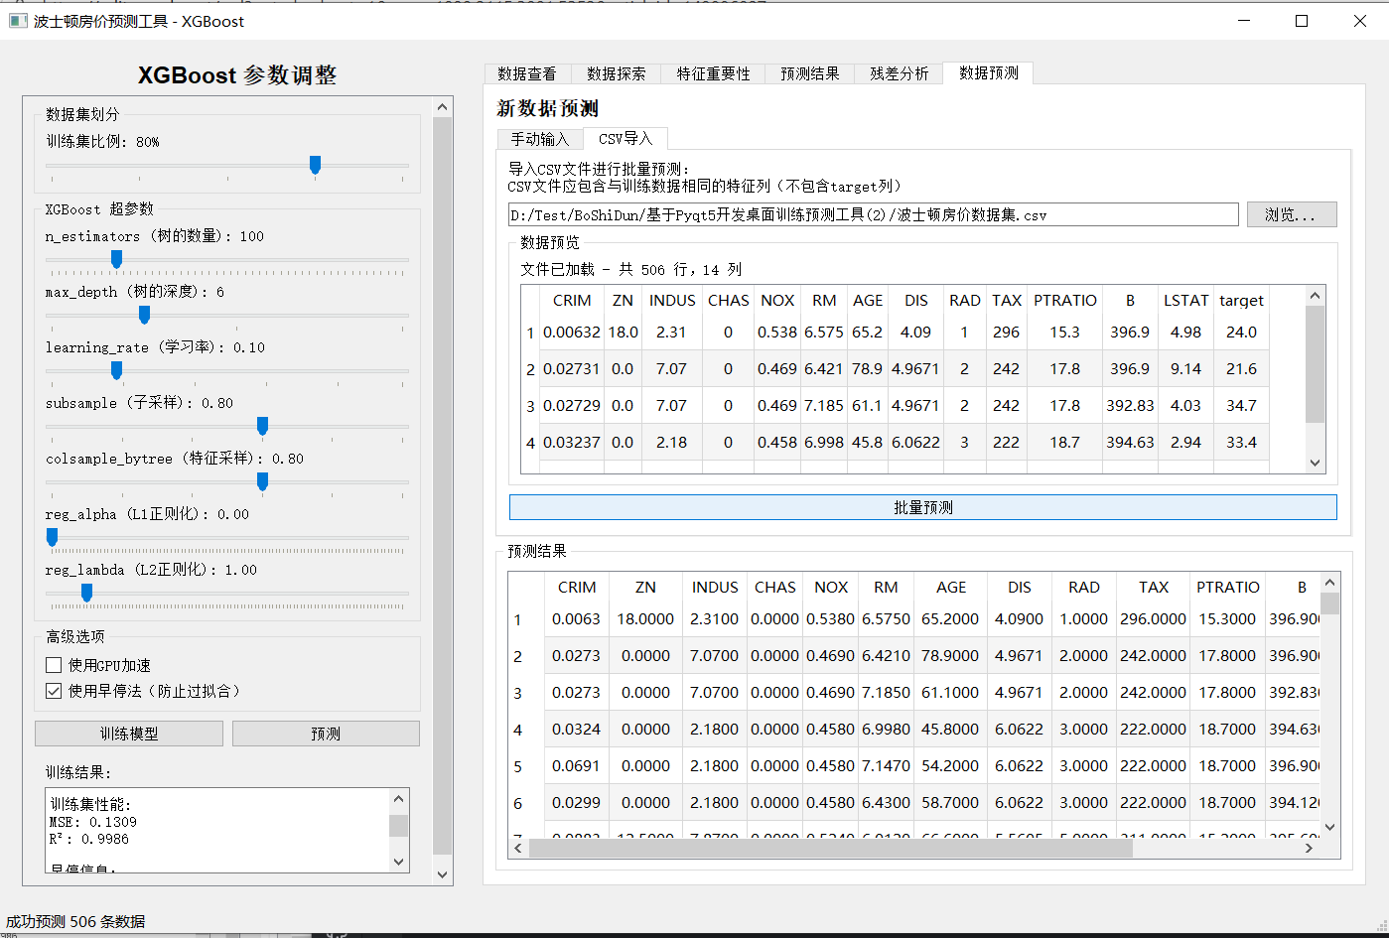
Task: Click the 批量预测 button
Action: (922, 507)
